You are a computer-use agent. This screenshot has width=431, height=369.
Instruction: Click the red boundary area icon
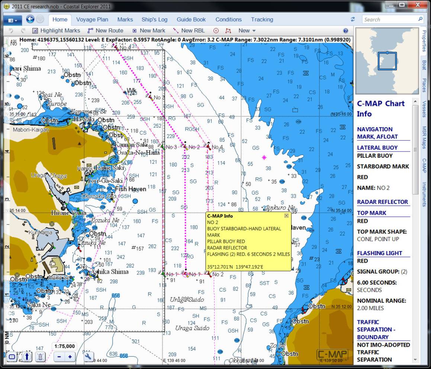click(x=228, y=31)
